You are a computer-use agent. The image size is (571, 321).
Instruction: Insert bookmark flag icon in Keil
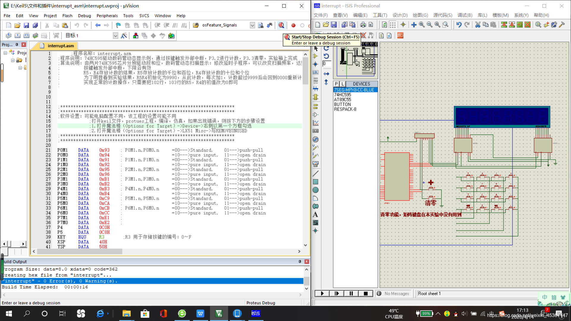(118, 25)
